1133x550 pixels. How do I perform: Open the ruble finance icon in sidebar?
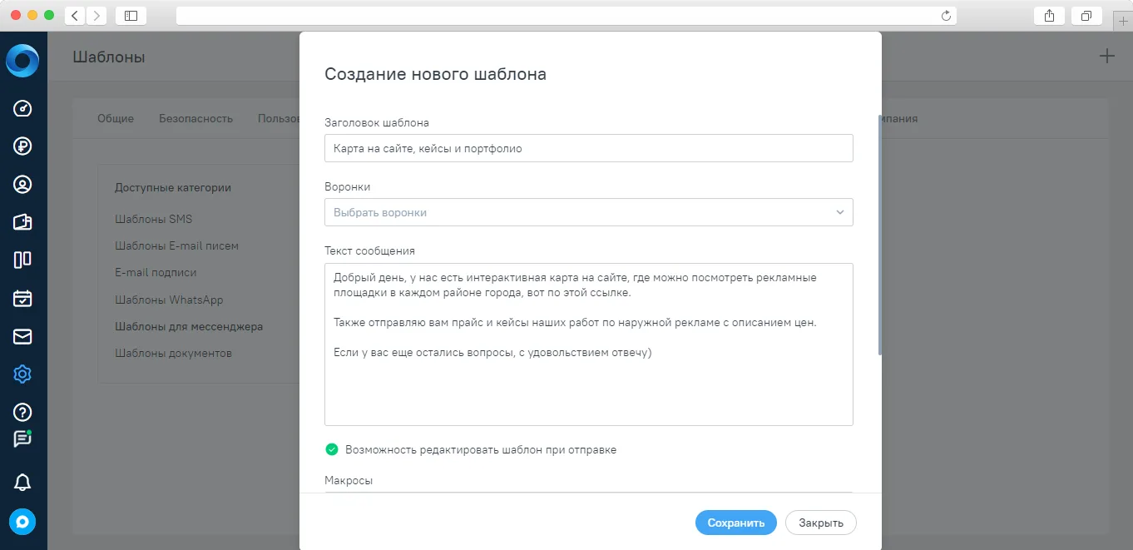tap(22, 146)
